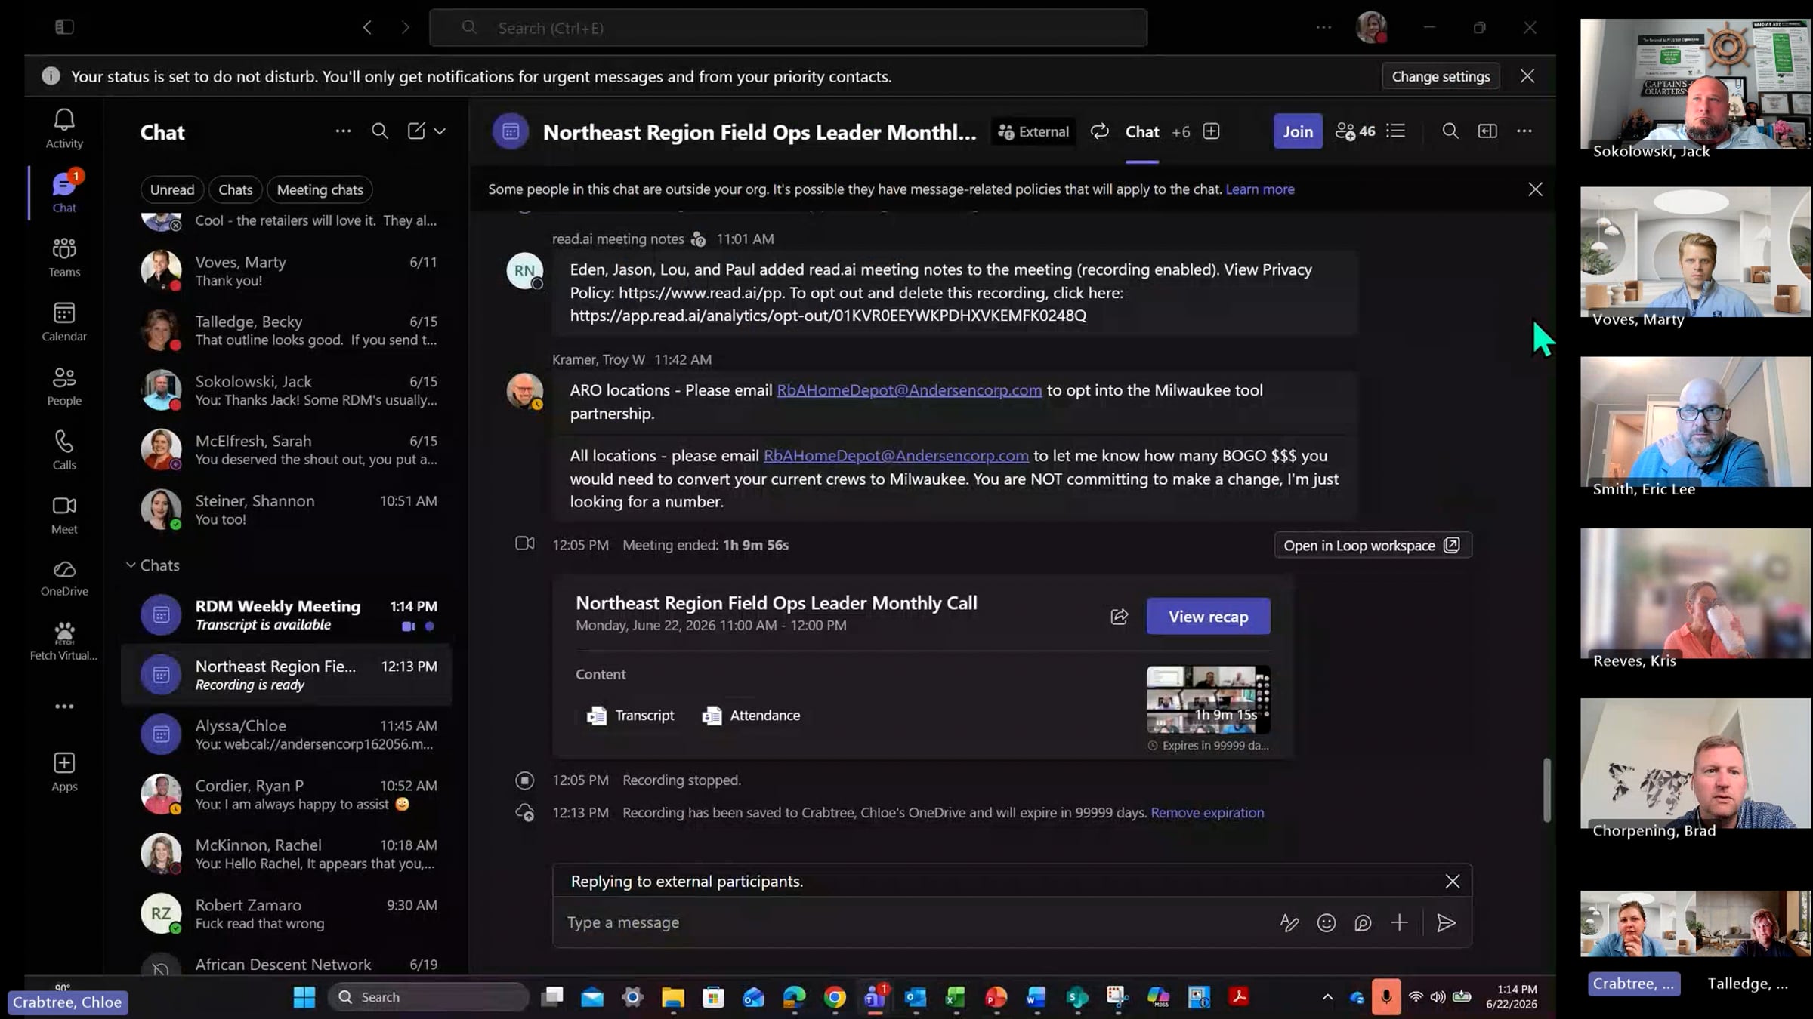Collapse the Chats section chevron
Image resolution: width=1813 pixels, height=1019 pixels.
[x=131, y=565]
